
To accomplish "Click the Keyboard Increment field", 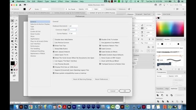I will (73, 26).
